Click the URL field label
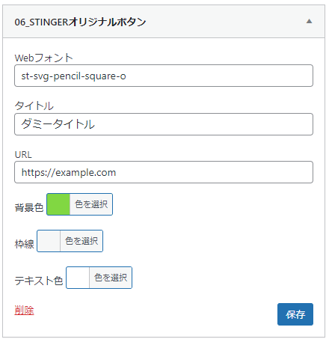Image resolution: width=329 pixels, height=342 pixels. 23,155
